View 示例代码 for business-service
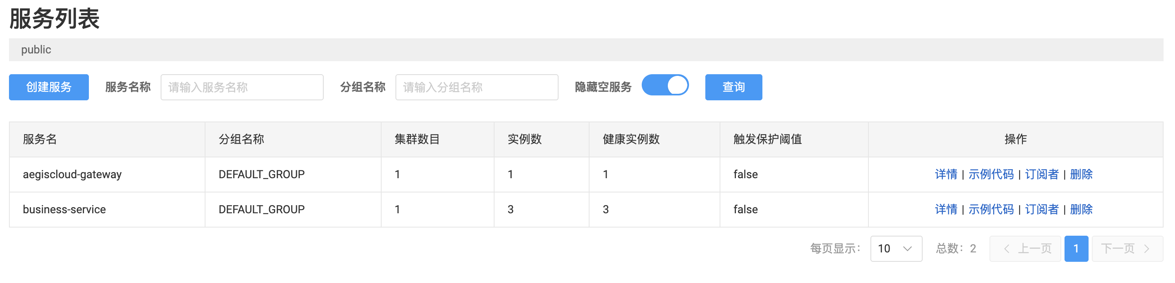The width and height of the screenshot is (1175, 283). (991, 210)
